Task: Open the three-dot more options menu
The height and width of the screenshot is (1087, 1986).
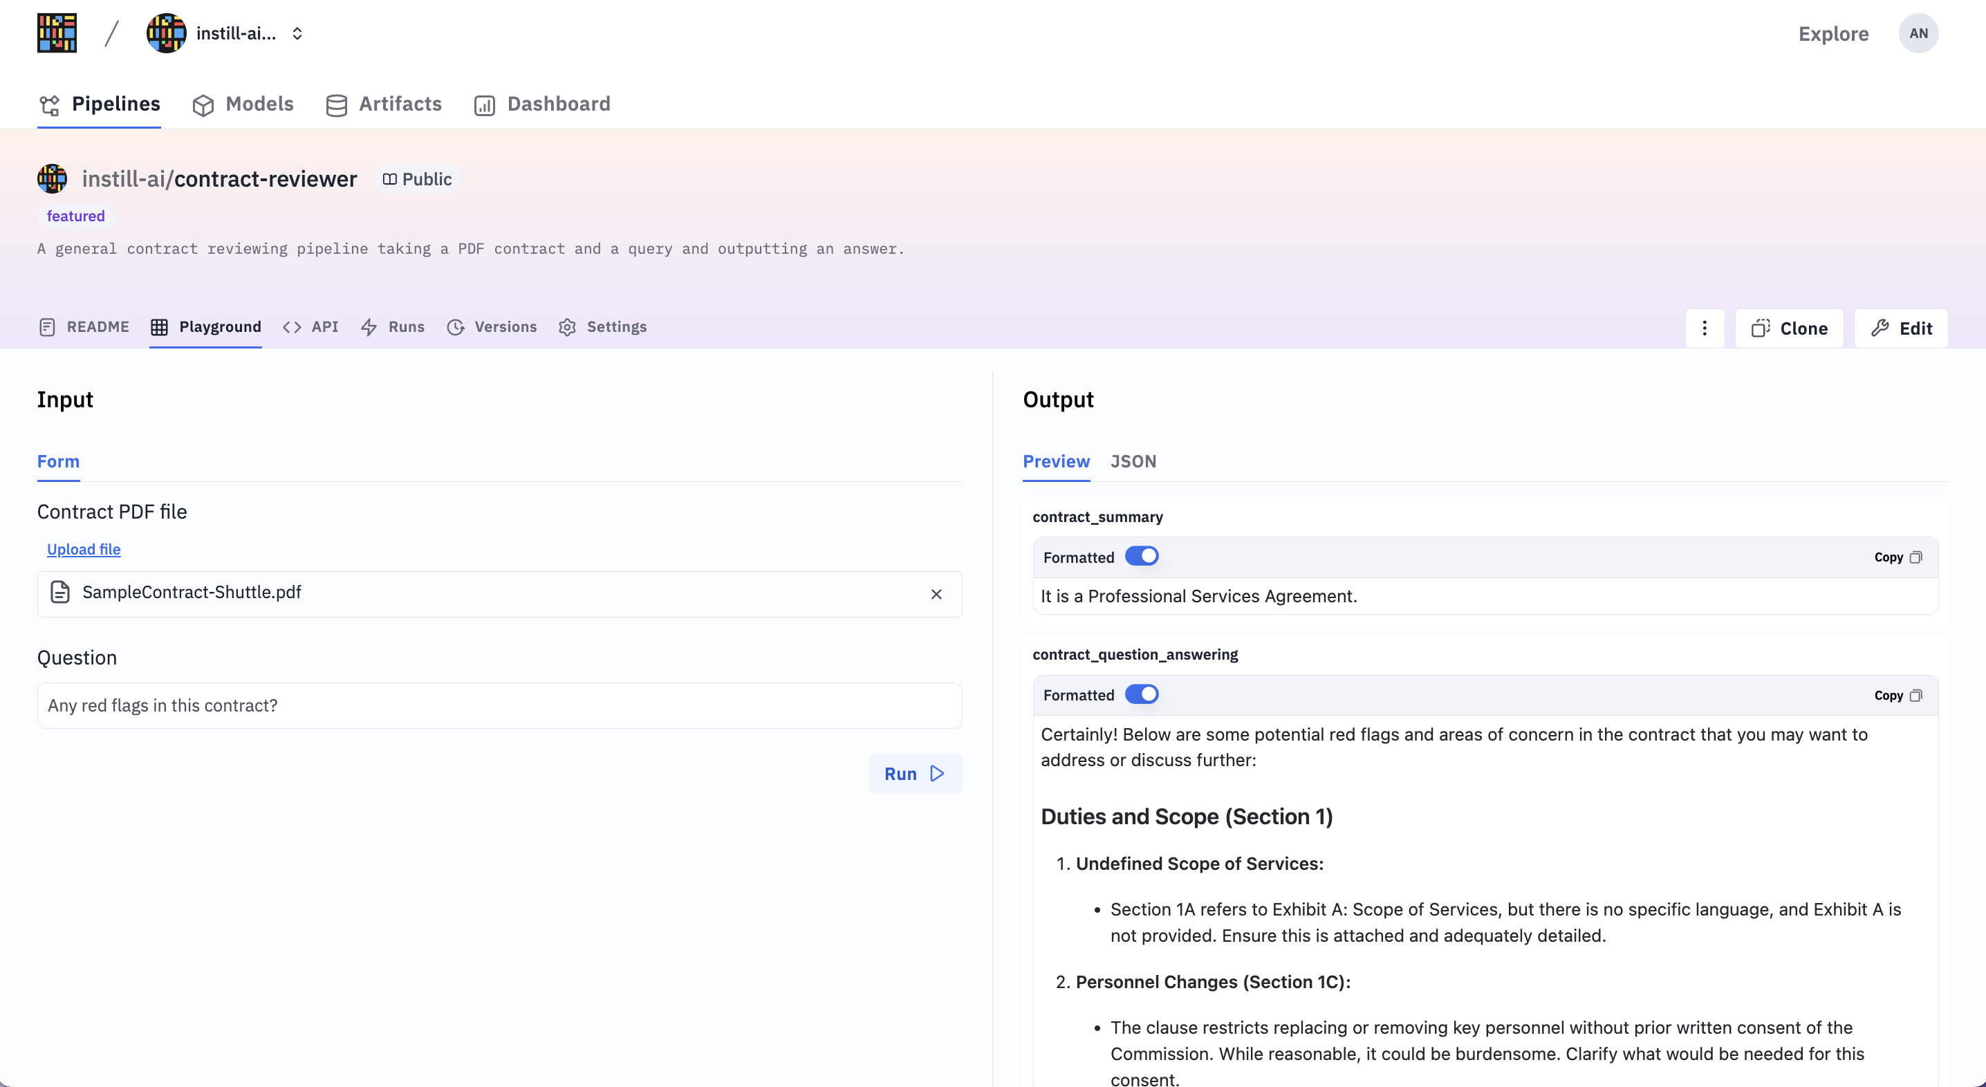Action: [1704, 328]
